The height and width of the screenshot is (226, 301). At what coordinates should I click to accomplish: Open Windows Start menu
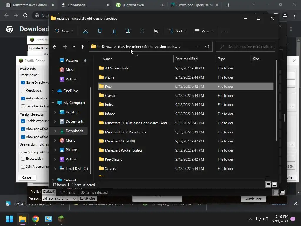coord(9,219)
